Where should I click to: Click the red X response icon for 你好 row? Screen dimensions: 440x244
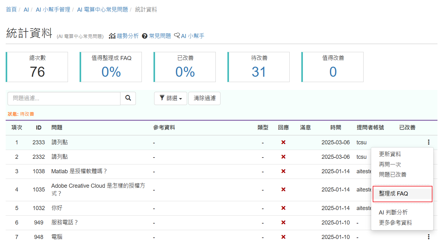coord(283,208)
